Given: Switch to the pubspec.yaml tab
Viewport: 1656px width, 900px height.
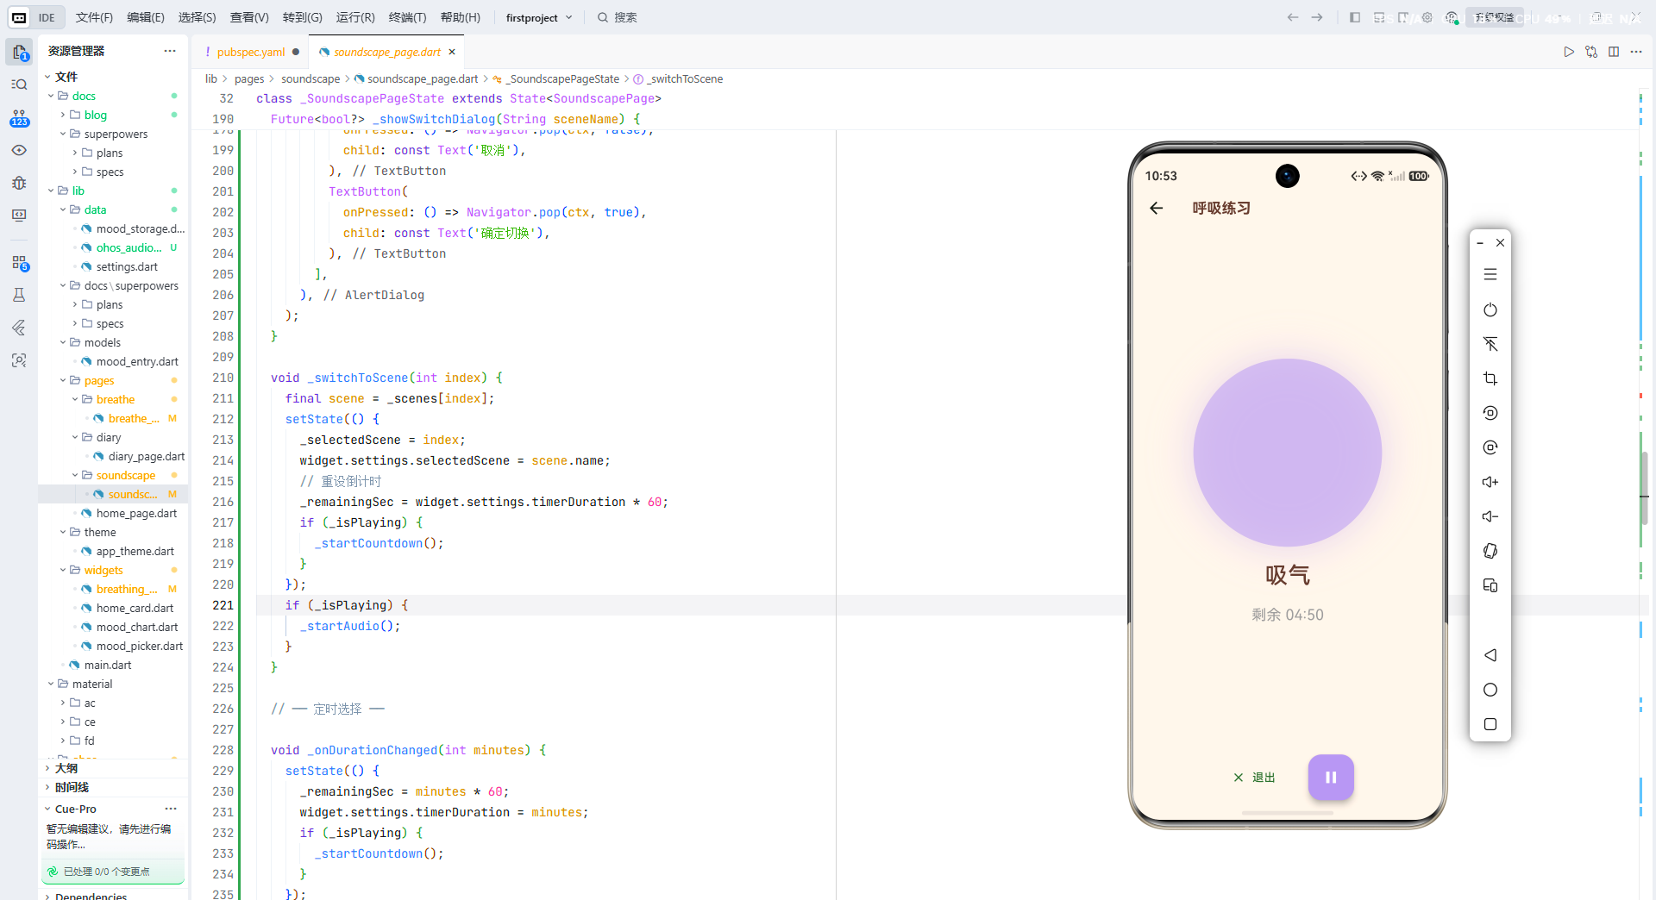Looking at the screenshot, I should click(250, 52).
